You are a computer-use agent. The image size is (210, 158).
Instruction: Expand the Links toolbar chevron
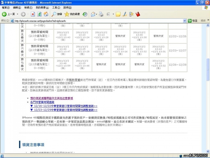[x=208, y=20]
